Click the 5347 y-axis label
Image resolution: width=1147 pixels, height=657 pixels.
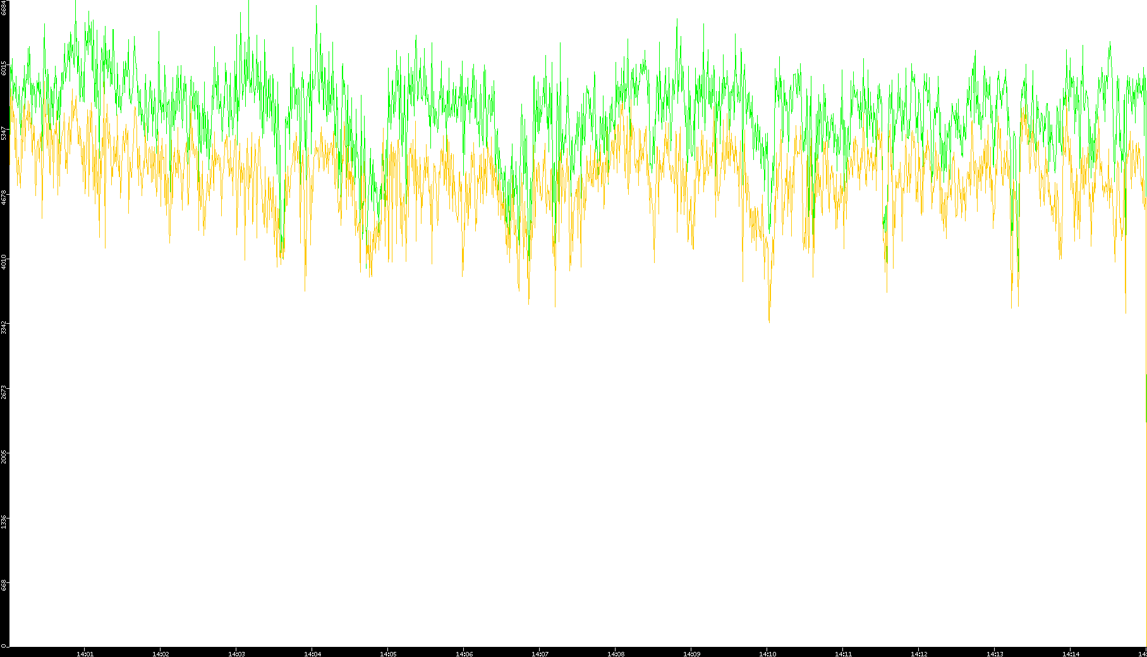pos(4,133)
